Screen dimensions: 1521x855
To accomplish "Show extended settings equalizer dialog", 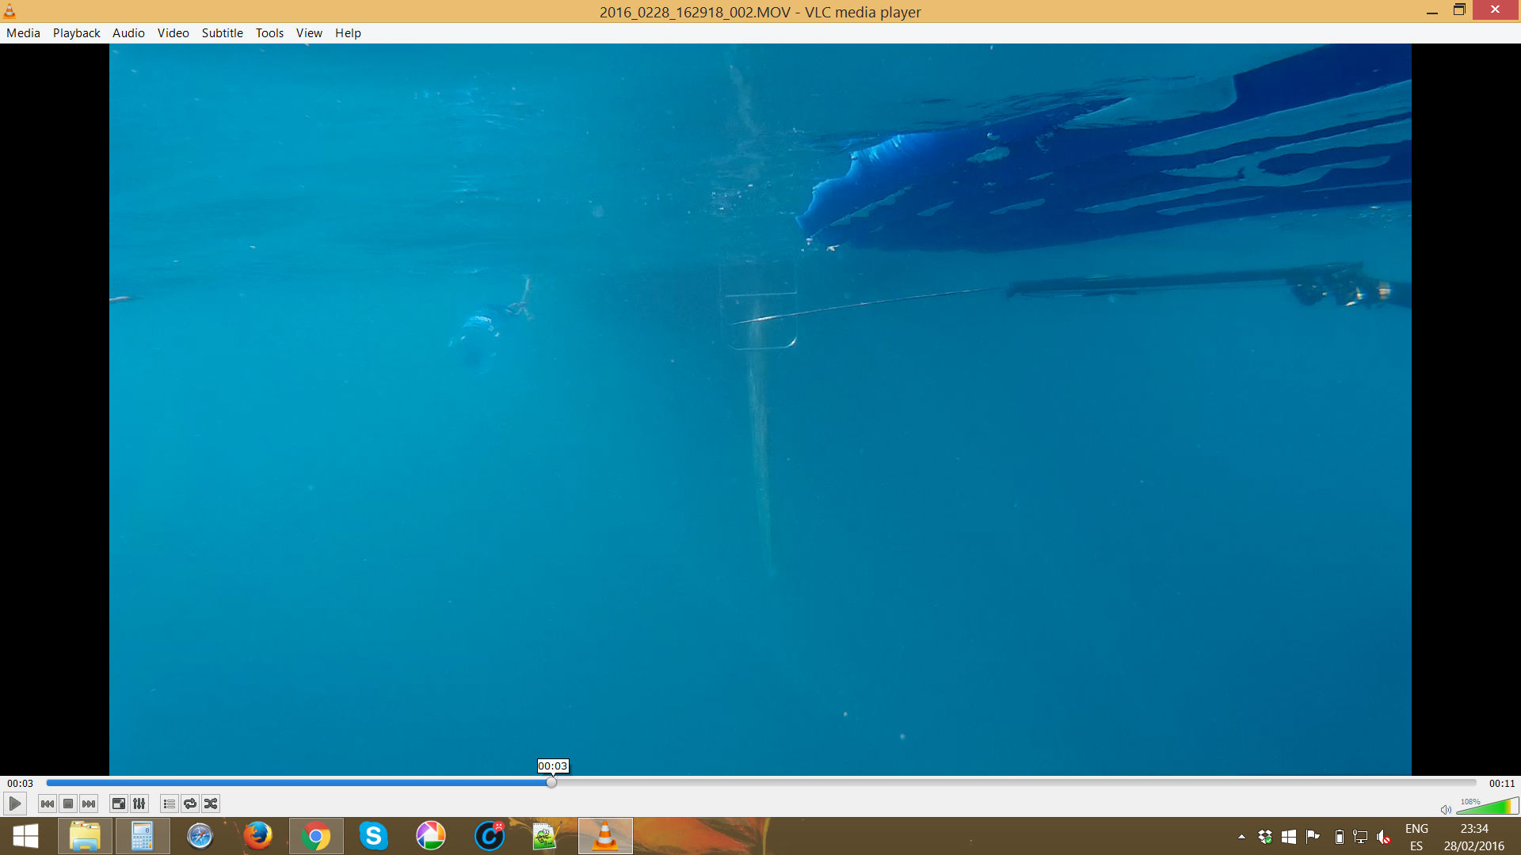I will 139,804.
